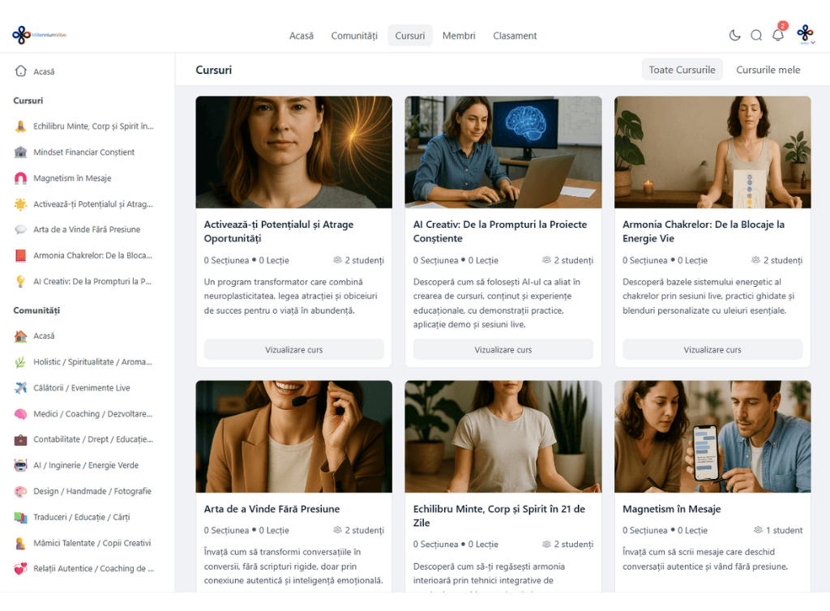Click Vizualizare curs for Armonia Chakrelor

click(712, 350)
